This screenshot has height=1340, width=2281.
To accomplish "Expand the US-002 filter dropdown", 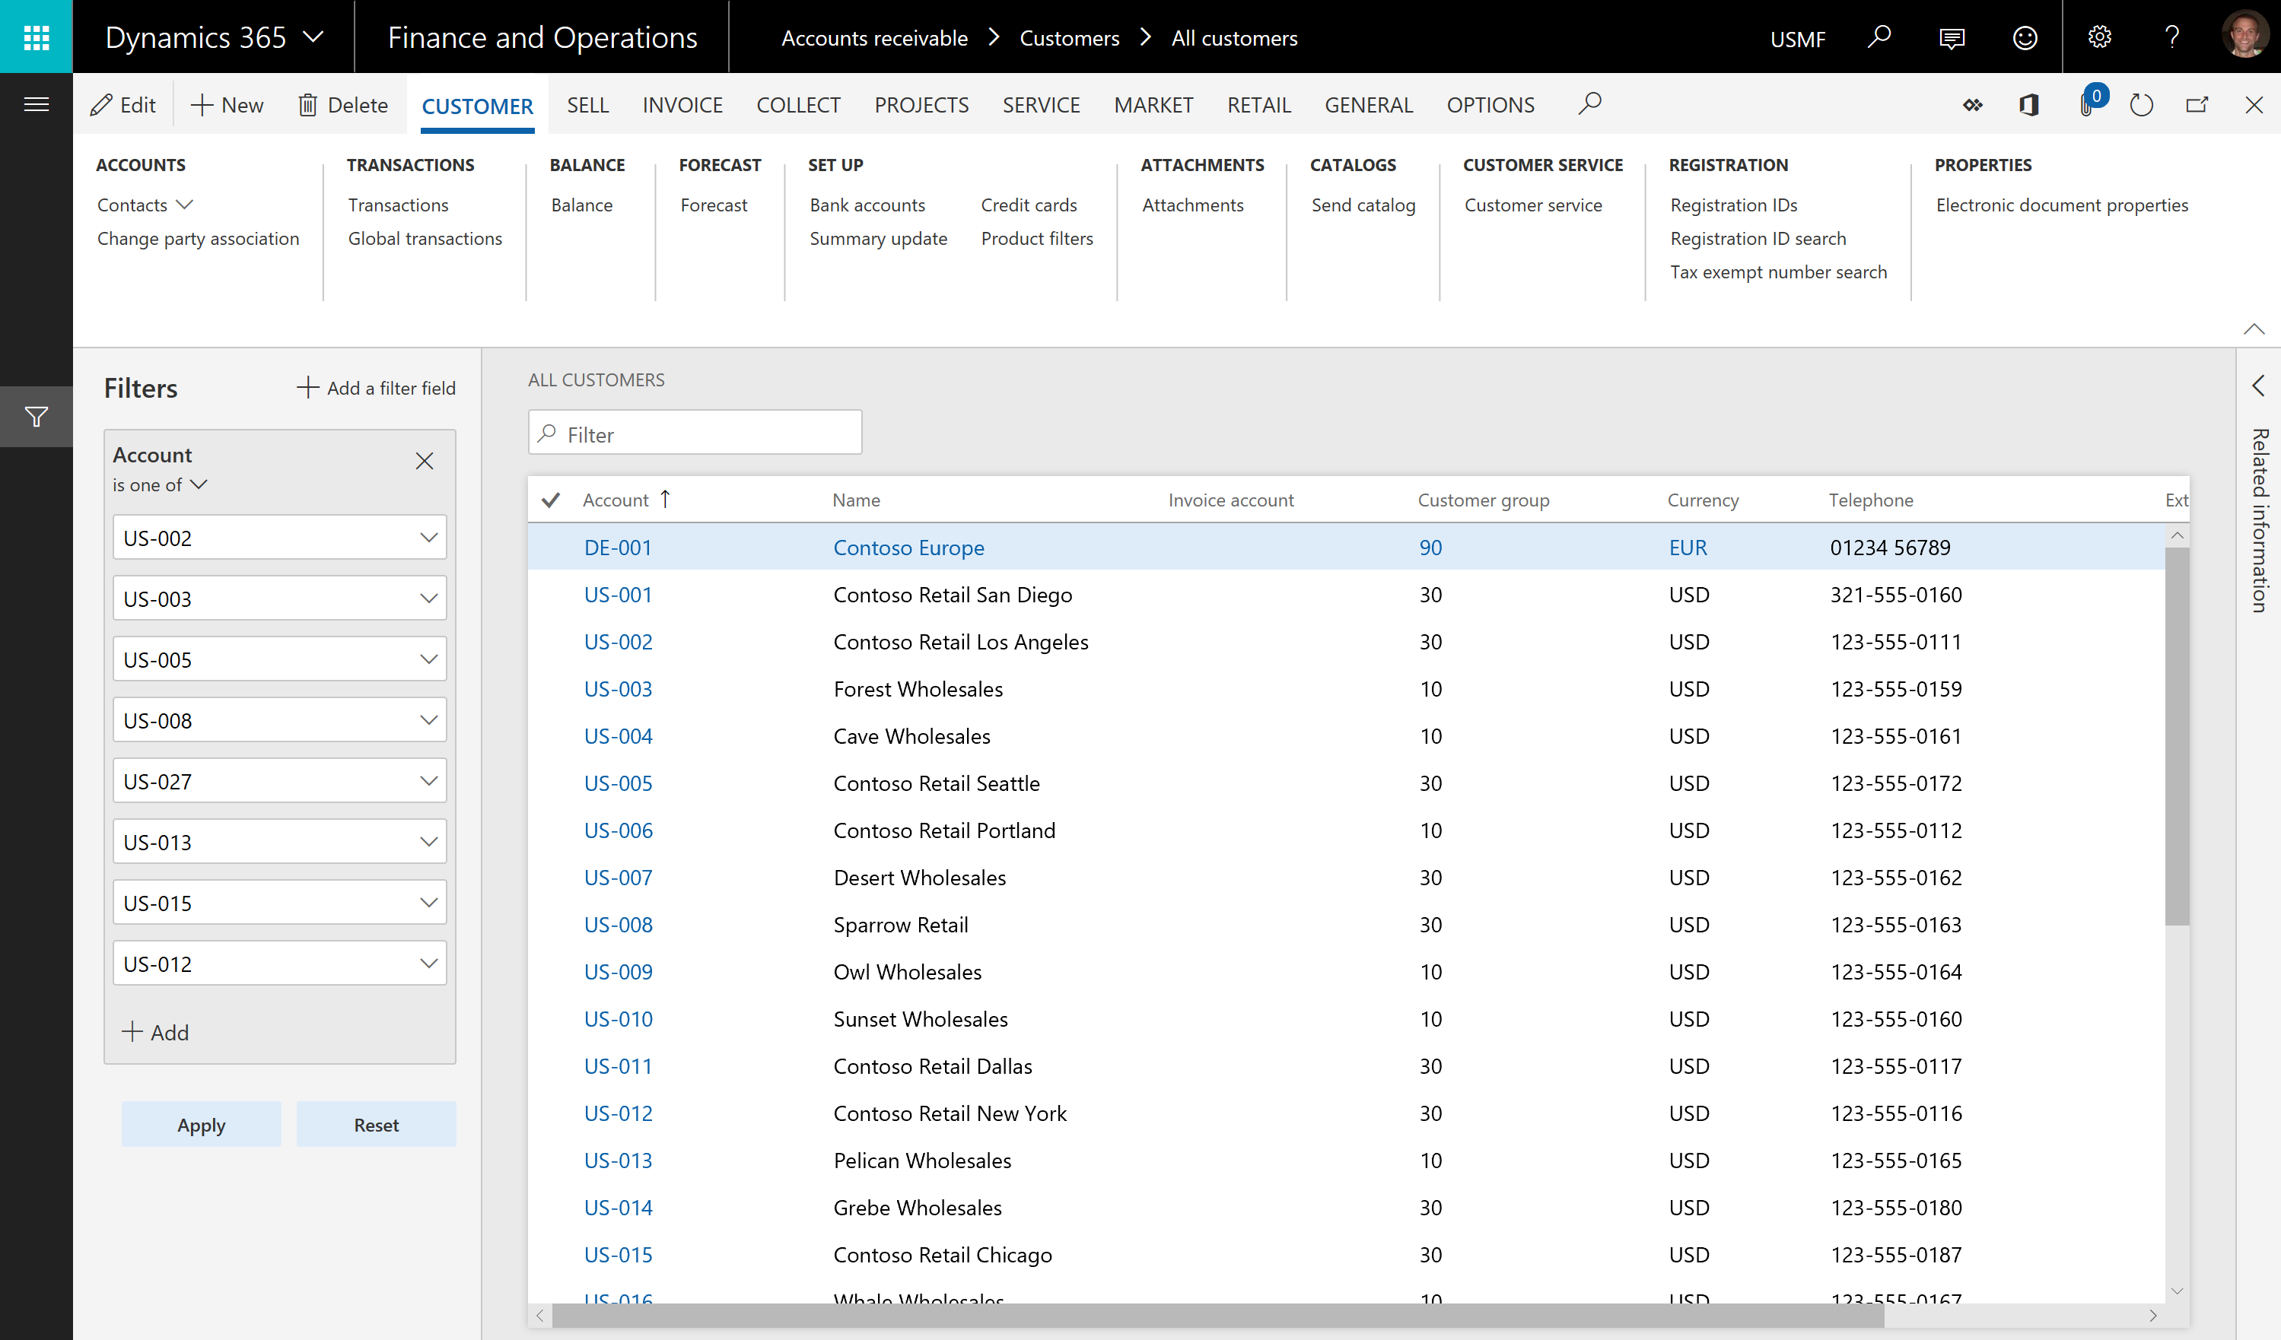I will 429,538.
